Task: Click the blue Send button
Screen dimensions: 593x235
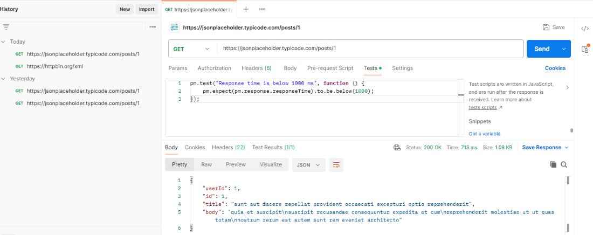Action: 542,49
